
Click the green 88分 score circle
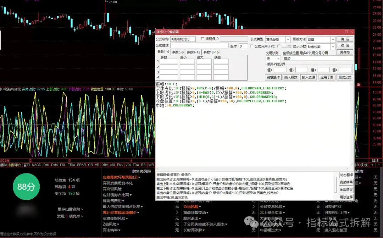(x=26, y=187)
